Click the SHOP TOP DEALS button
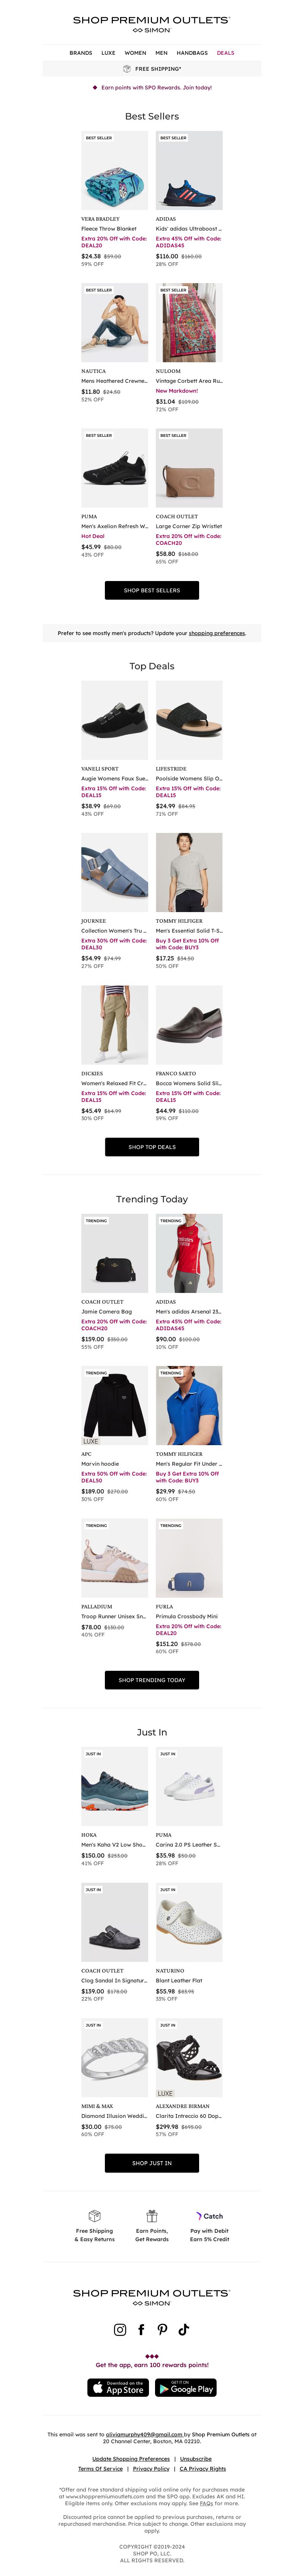The height and width of the screenshot is (2576, 304). click(x=152, y=1147)
